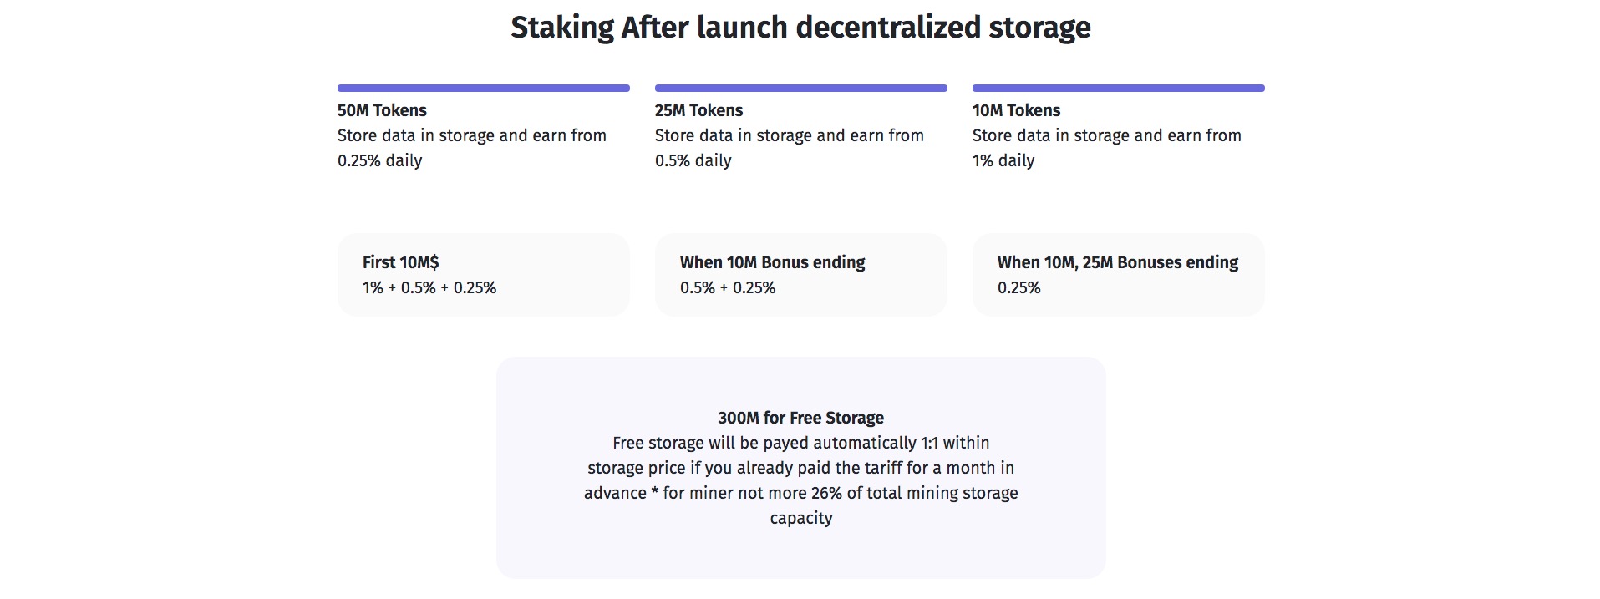The image size is (1600, 599).
Task: Click the '300M for Free Storage' heading
Action: [x=800, y=418]
